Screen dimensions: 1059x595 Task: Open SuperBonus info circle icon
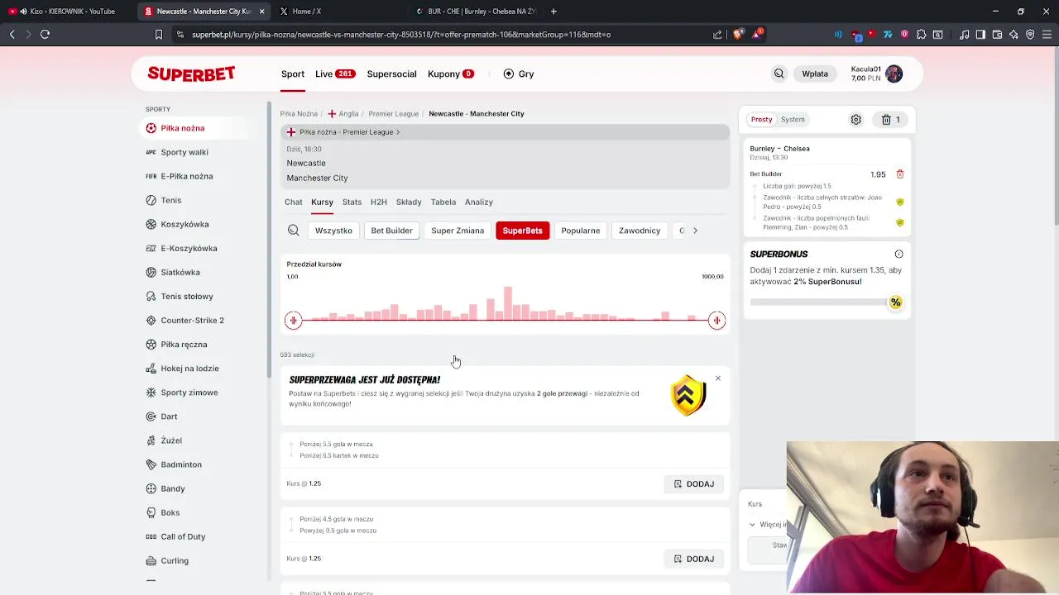[x=899, y=254]
